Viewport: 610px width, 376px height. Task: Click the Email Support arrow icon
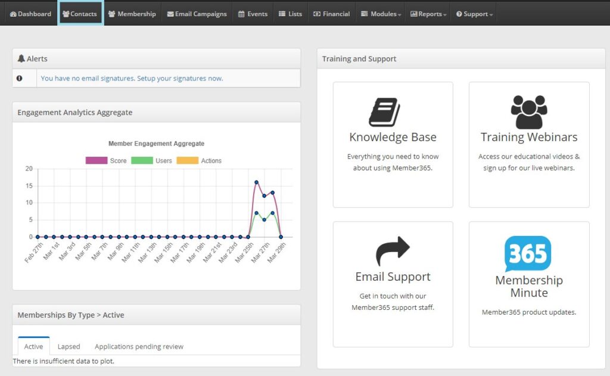click(x=393, y=251)
